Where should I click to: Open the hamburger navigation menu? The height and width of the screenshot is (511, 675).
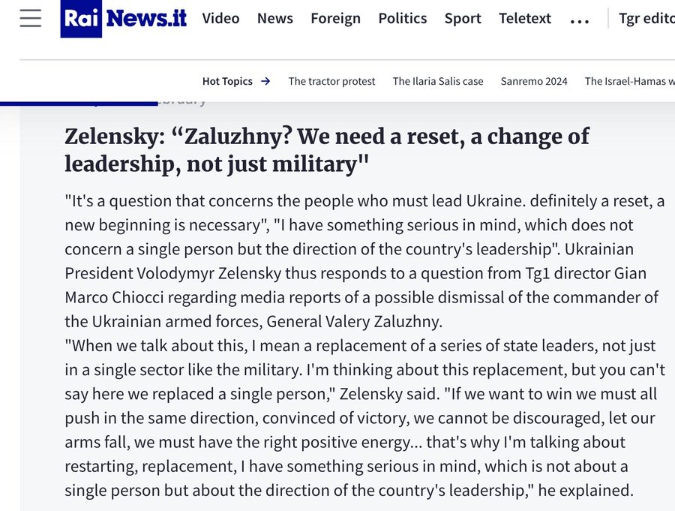tap(31, 19)
